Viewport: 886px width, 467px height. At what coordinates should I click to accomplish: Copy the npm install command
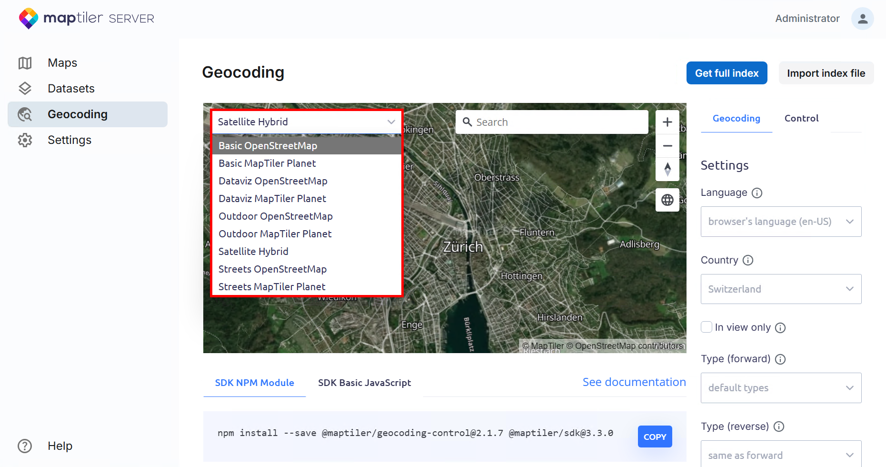(655, 437)
